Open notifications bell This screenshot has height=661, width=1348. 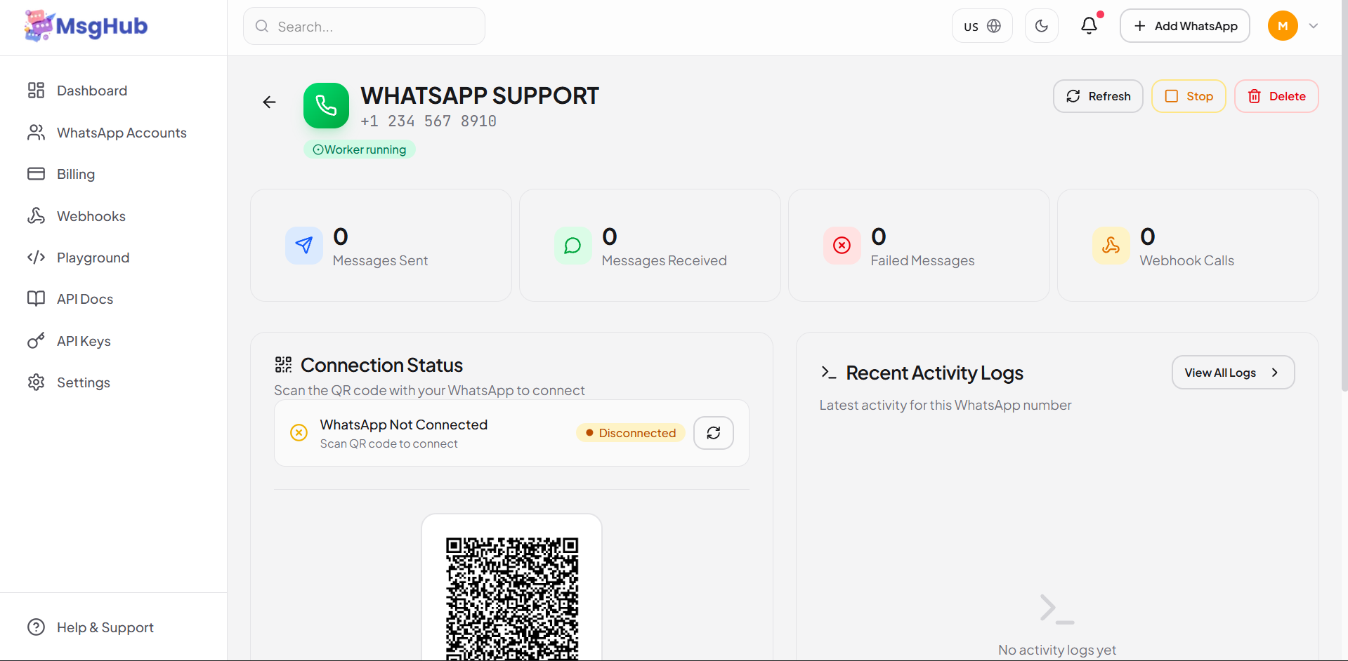coord(1089,25)
